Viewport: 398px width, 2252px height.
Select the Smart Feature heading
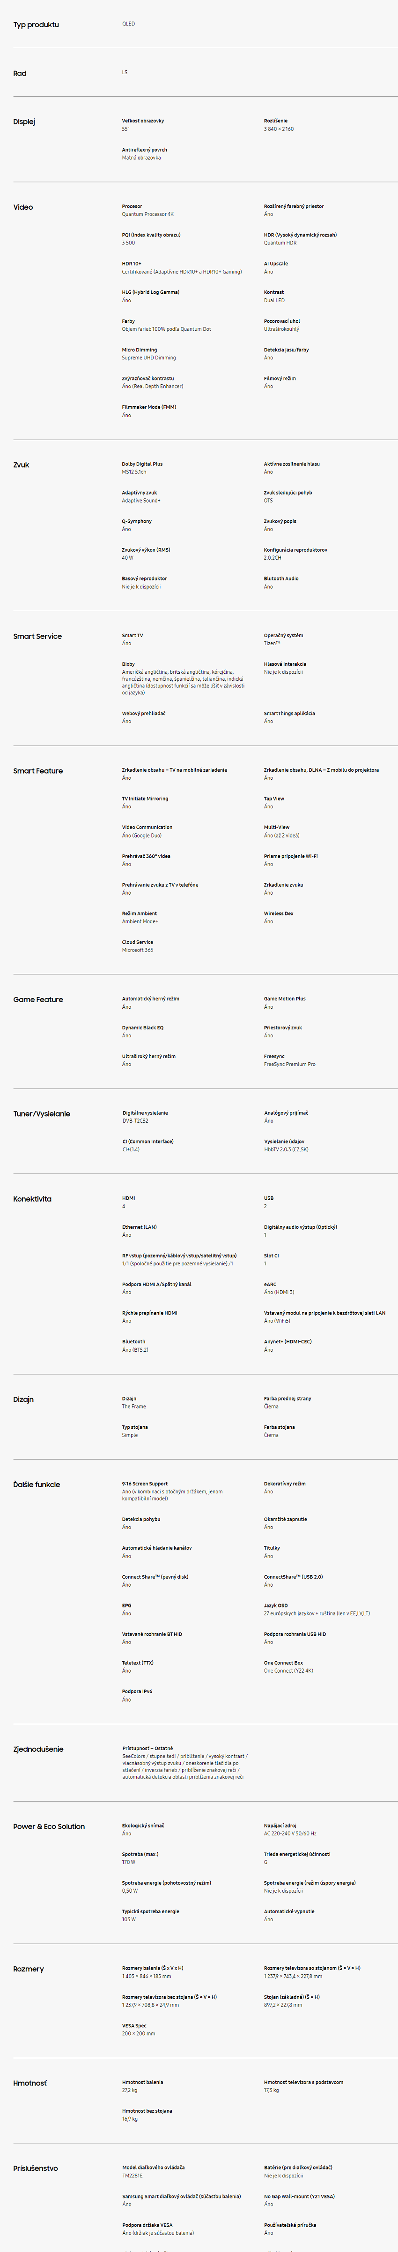point(37,771)
